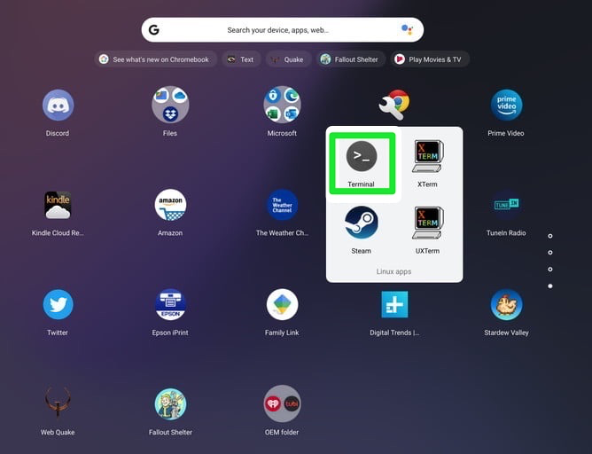The width and height of the screenshot is (592, 454).
Task: Open Kindle Cloud Reader
Action: pos(58,205)
